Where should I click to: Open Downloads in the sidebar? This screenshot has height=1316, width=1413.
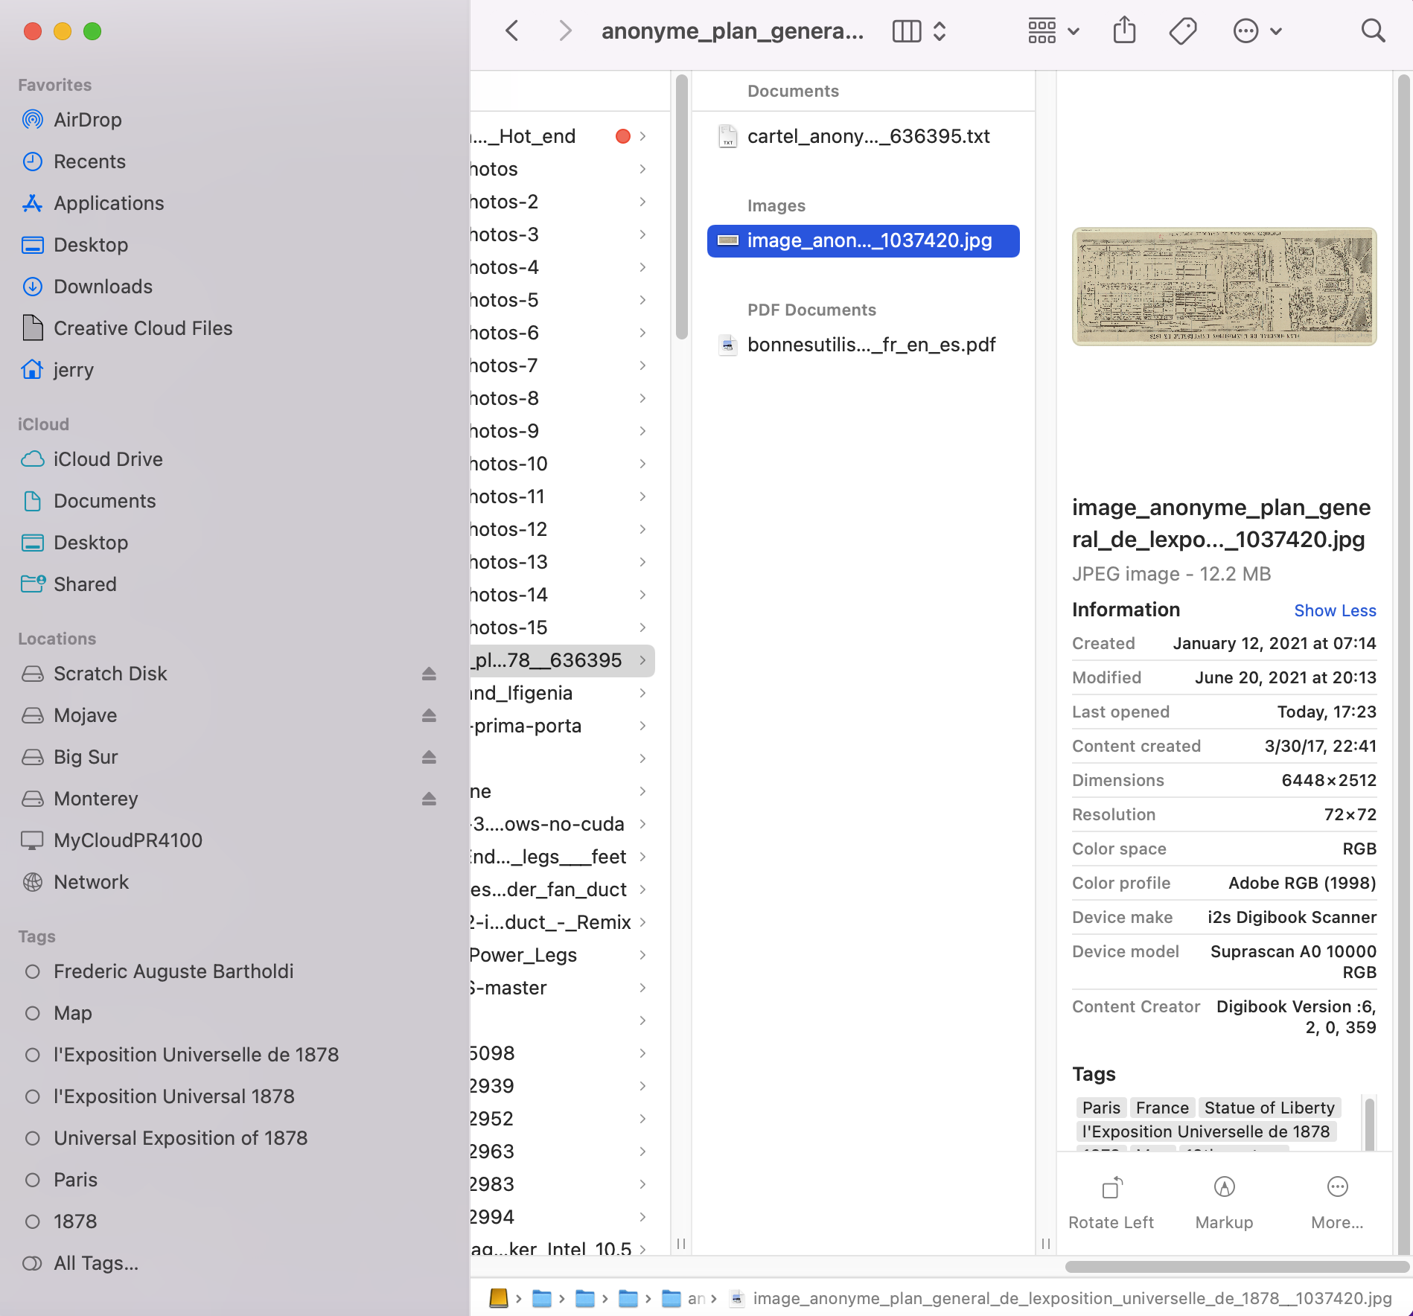pos(103,287)
